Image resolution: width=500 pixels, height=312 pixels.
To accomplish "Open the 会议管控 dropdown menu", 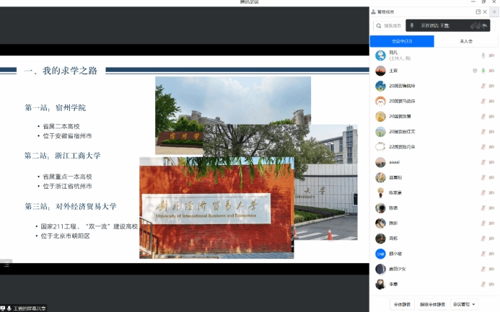I will (465, 304).
